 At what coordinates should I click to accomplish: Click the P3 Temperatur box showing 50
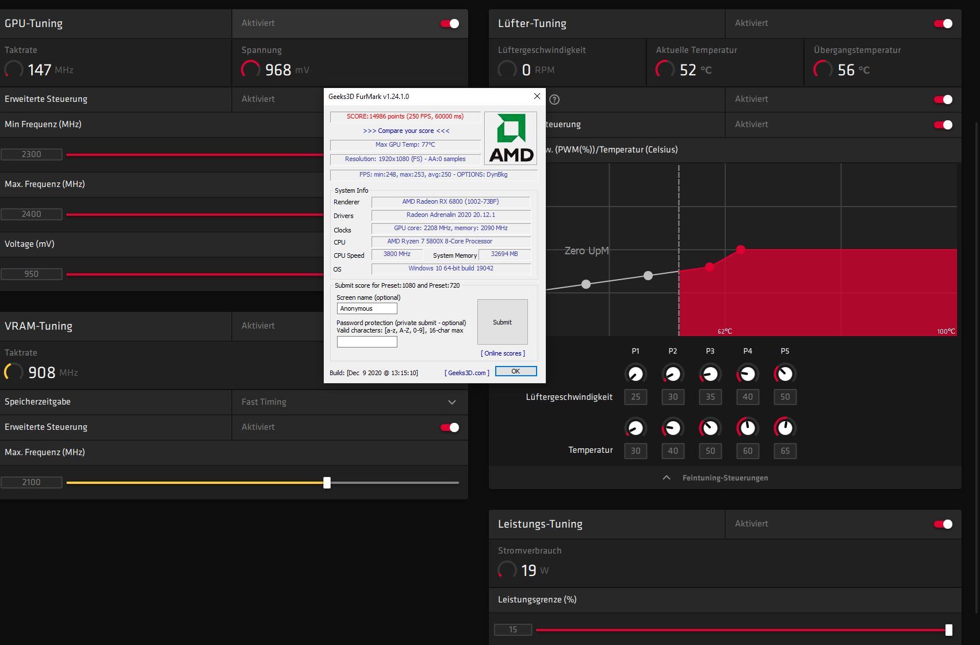point(710,451)
